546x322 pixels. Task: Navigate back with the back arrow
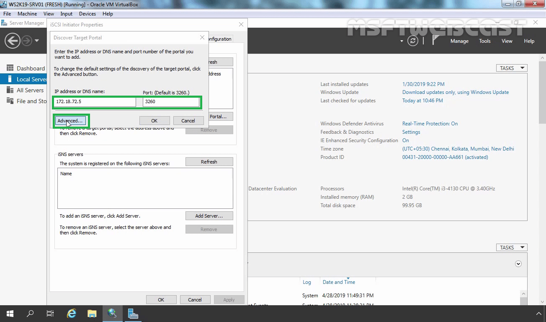tap(13, 41)
